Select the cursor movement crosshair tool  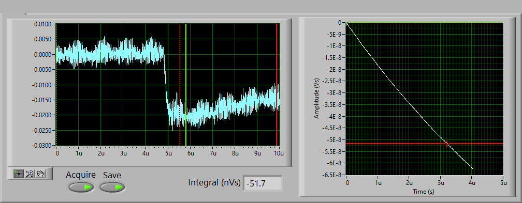click(x=19, y=174)
